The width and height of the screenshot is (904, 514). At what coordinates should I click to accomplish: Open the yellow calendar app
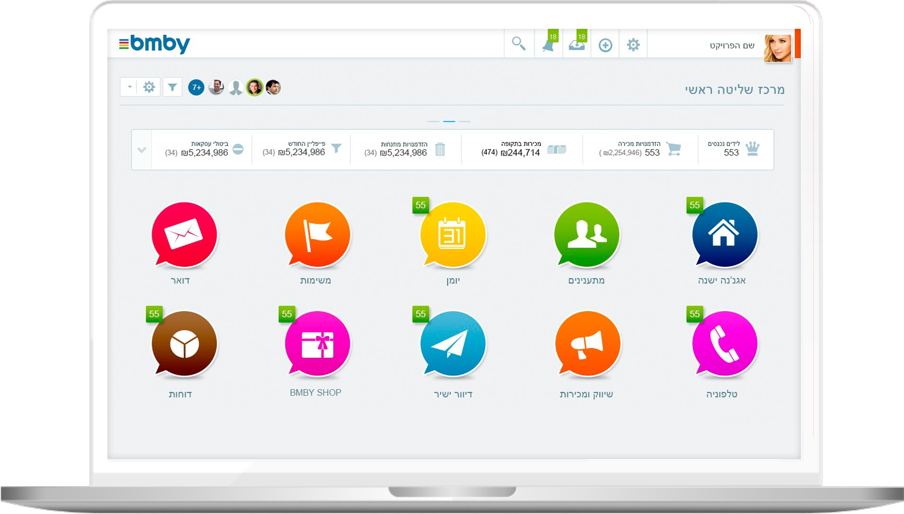pyautogui.click(x=453, y=235)
